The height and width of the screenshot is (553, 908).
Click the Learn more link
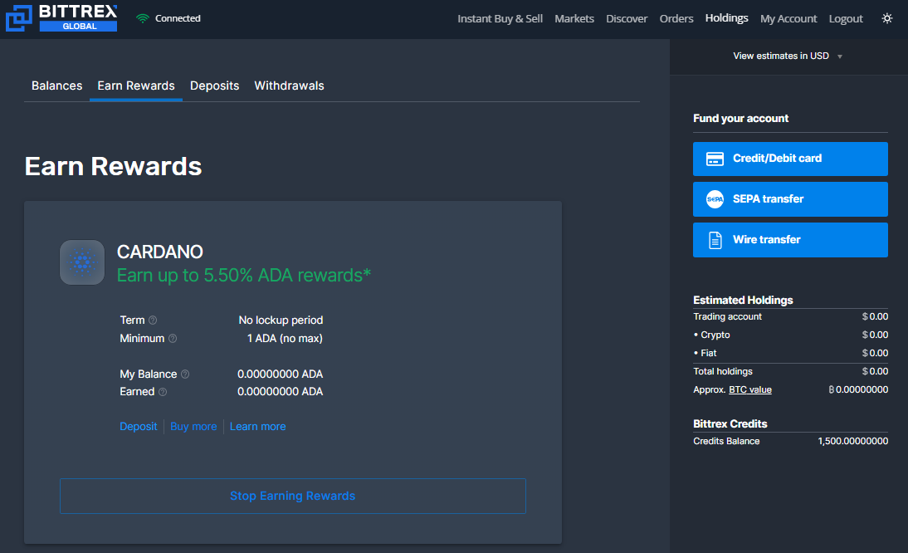pyautogui.click(x=257, y=427)
